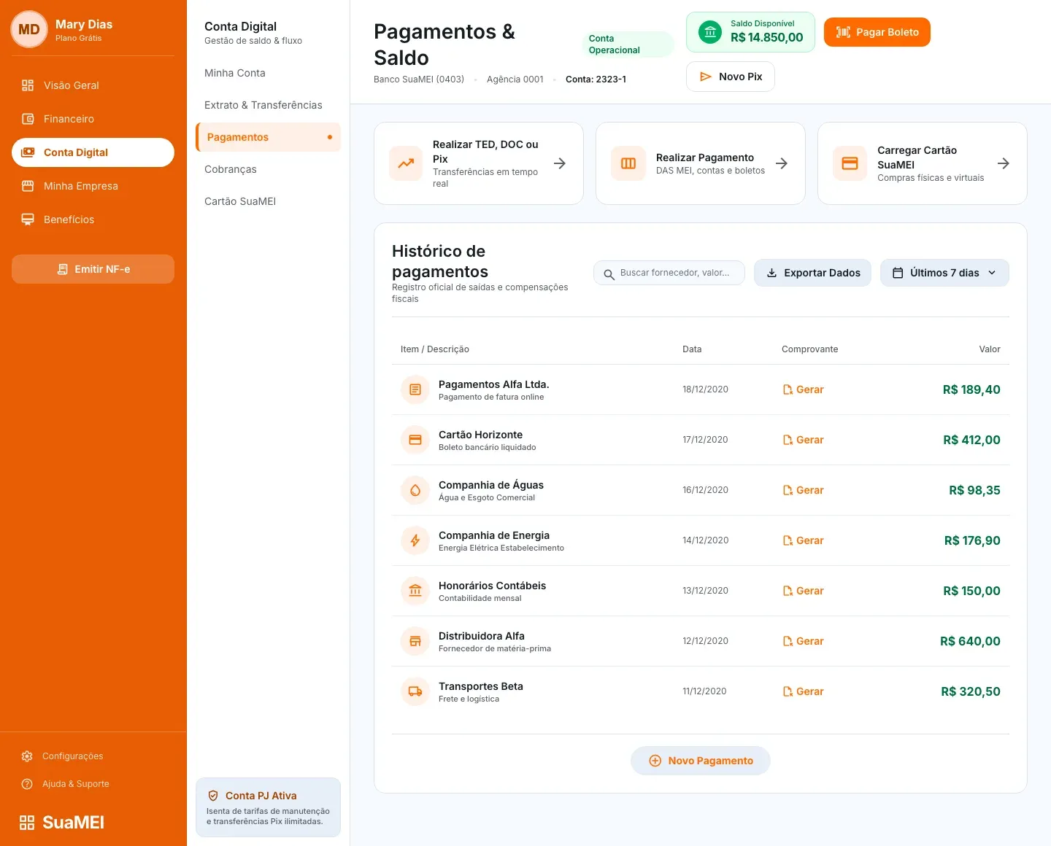The image size is (1051, 846).
Task: Click the Exportar Dados button
Action: pyautogui.click(x=812, y=273)
